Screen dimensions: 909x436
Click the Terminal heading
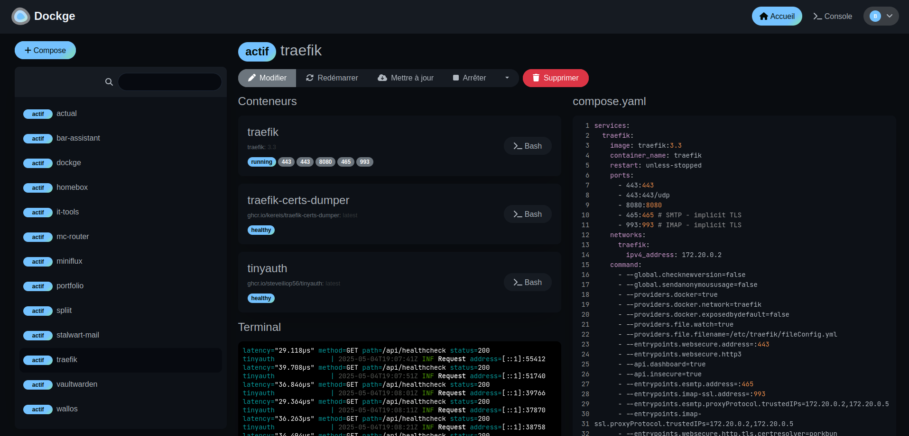pyautogui.click(x=260, y=327)
